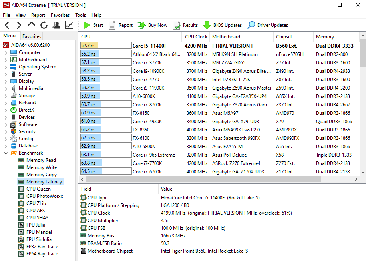Image resolution: width=366 pixels, height=261 pixels.
Task: Select the A10-6800K result row
Action: (219, 96)
